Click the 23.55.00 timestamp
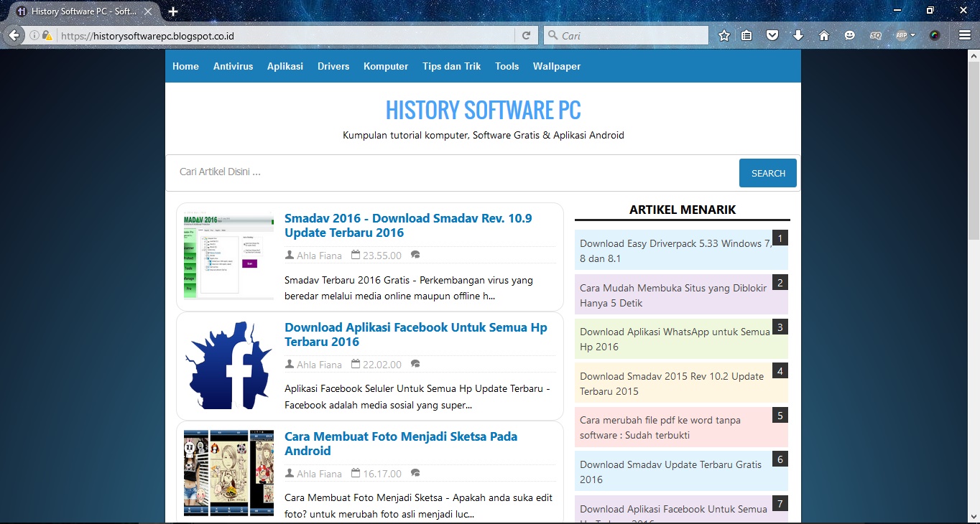This screenshot has height=524, width=980. pos(382,256)
